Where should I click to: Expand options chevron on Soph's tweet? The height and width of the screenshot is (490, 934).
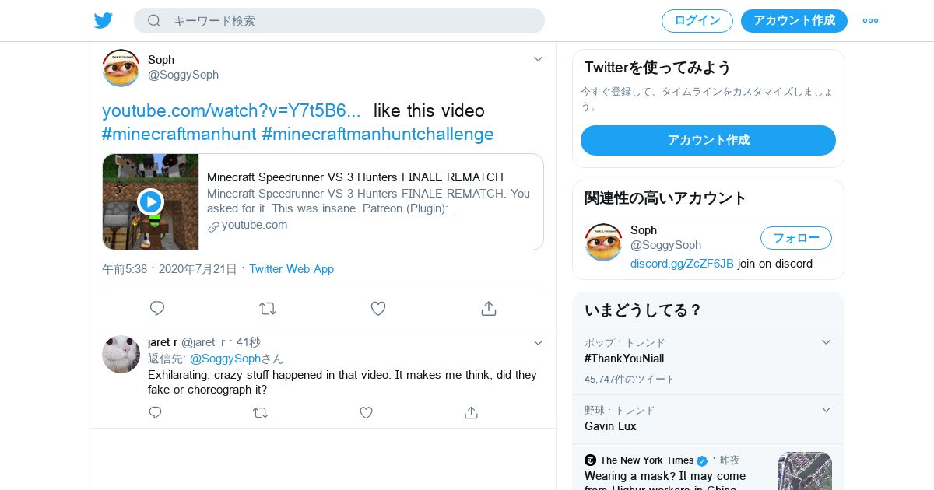click(x=538, y=59)
